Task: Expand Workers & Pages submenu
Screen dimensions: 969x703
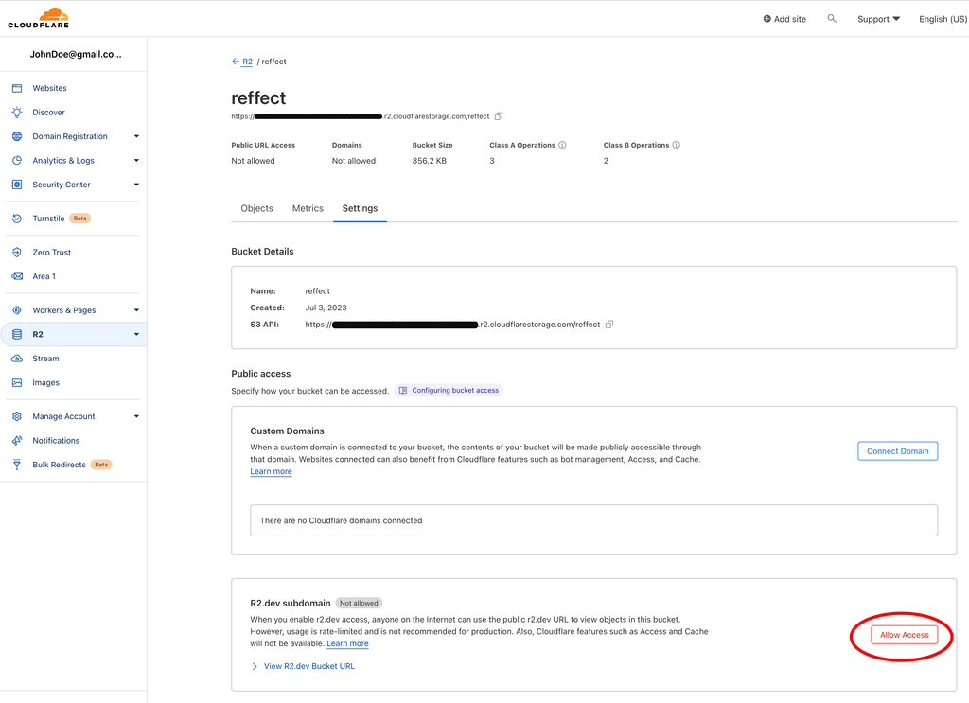Action: pyautogui.click(x=136, y=310)
